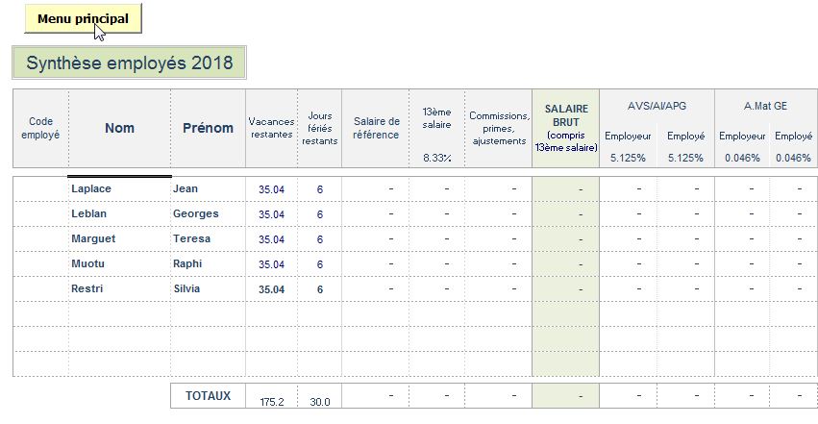Select the 175.2 vacation total cell
Viewport: 818px width, 424px height.
point(271,402)
